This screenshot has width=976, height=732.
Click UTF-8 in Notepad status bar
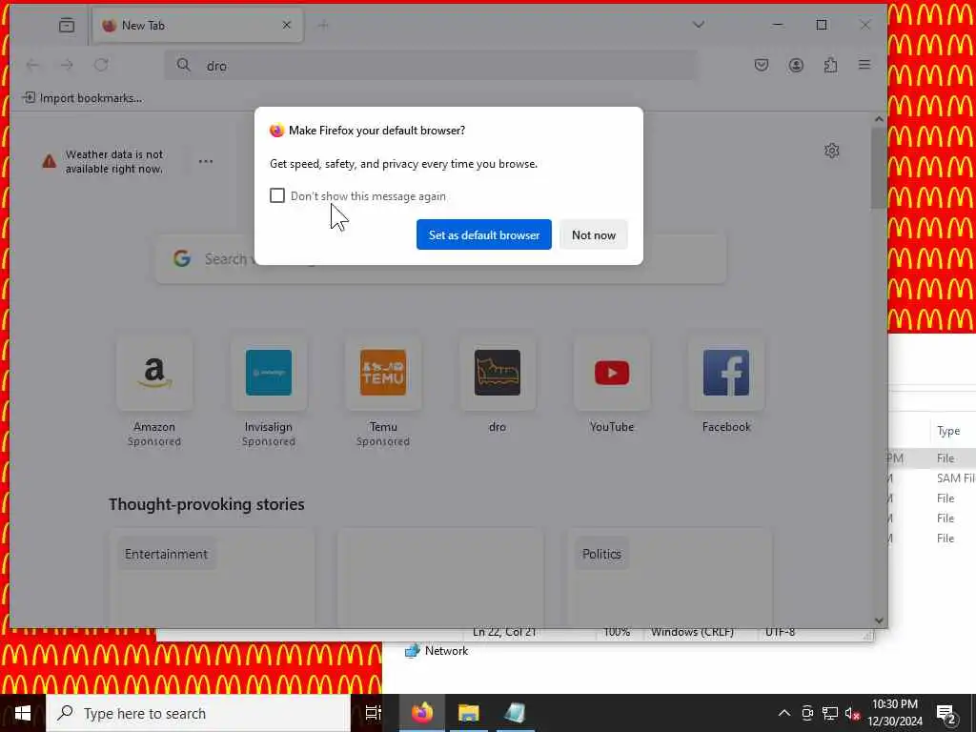point(780,633)
